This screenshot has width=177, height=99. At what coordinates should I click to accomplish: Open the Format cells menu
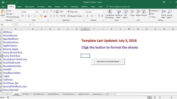coord(144,14)
